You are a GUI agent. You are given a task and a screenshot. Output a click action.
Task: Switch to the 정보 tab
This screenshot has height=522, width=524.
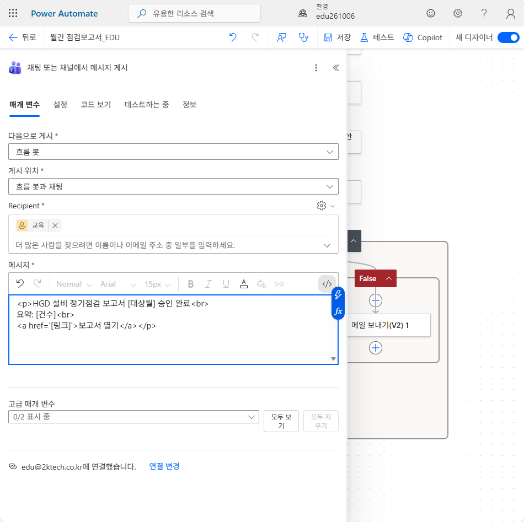(x=189, y=105)
